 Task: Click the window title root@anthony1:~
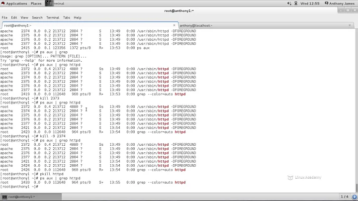pyautogui.click(x=179, y=11)
